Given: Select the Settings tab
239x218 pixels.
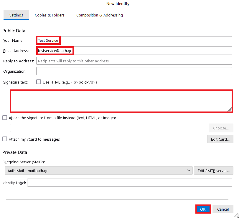Looking at the screenshot, I should click(16, 15).
